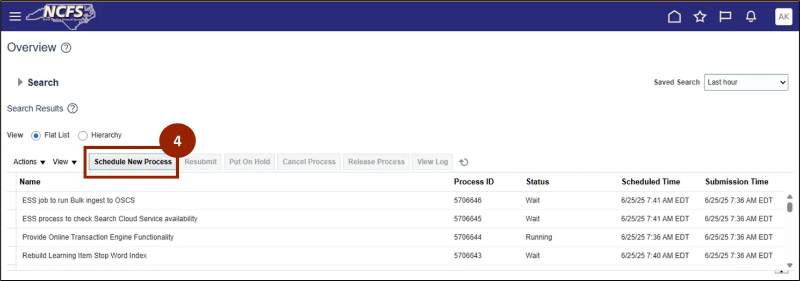The width and height of the screenshot is (800, 281).
Task: Click the Process ID column header
Action: (473, 182)
